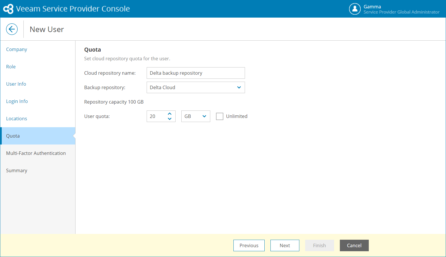446x257 pixels.
Task: Decrease user quota with the down arrow
Action: (170, 119)
